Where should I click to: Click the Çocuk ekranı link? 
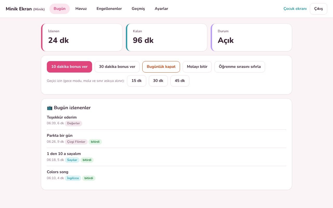click(x=295, y=9)
